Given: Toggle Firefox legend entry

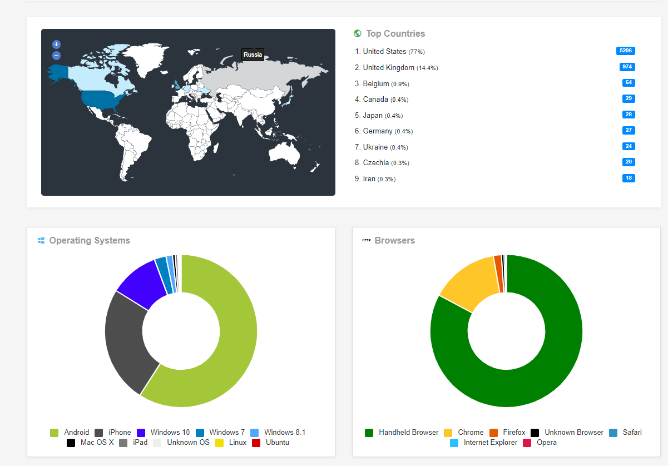Looking at the screenshot, I should click(x=513, y=433).
